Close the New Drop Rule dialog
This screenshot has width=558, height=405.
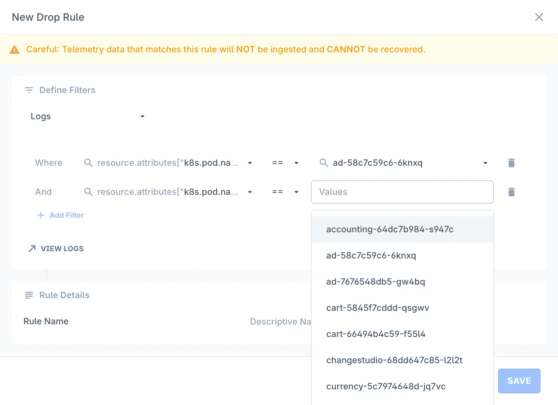(x=539, y=17)
